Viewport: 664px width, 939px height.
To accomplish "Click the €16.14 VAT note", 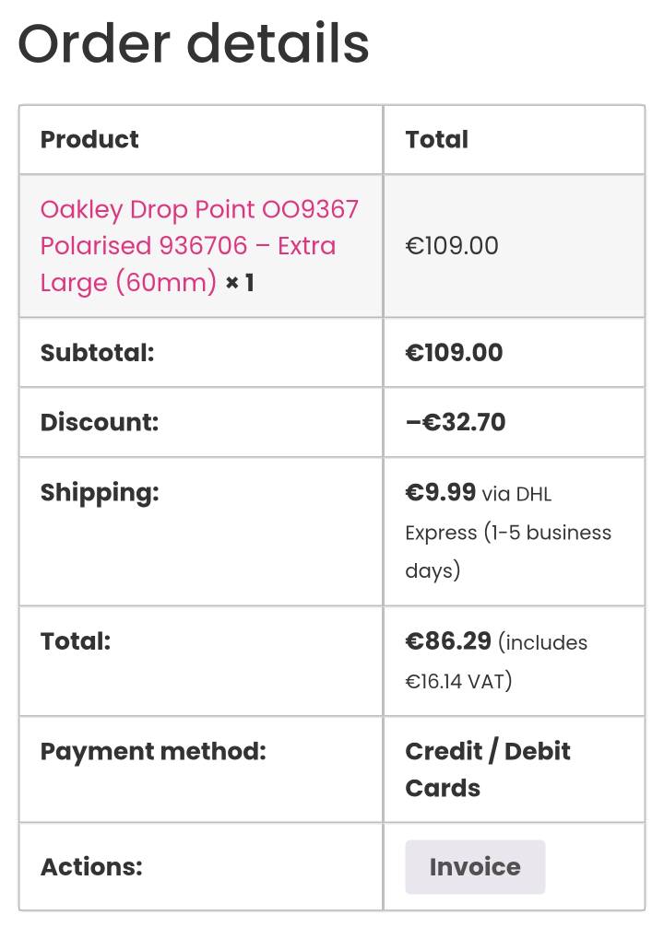I will 458,681.
